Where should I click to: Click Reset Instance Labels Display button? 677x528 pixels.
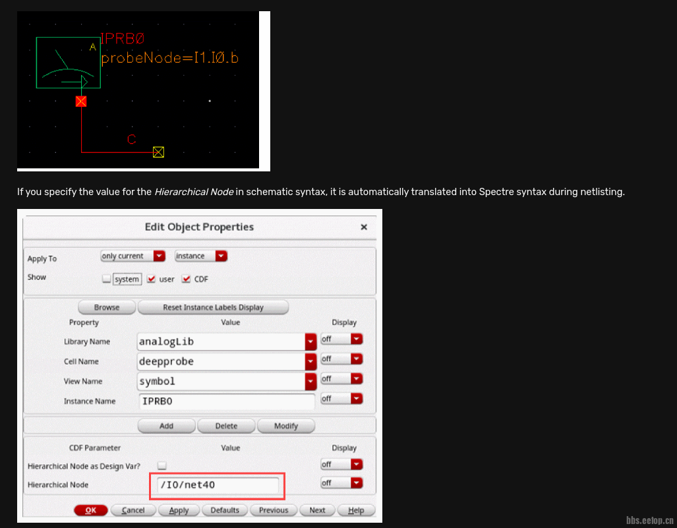click(213, 307)
